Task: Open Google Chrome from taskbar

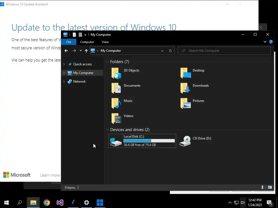Action: pyautogui.click(x=47, y=203)
